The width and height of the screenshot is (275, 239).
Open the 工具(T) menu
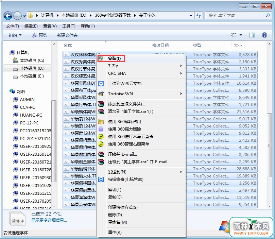tap(69, 26)
